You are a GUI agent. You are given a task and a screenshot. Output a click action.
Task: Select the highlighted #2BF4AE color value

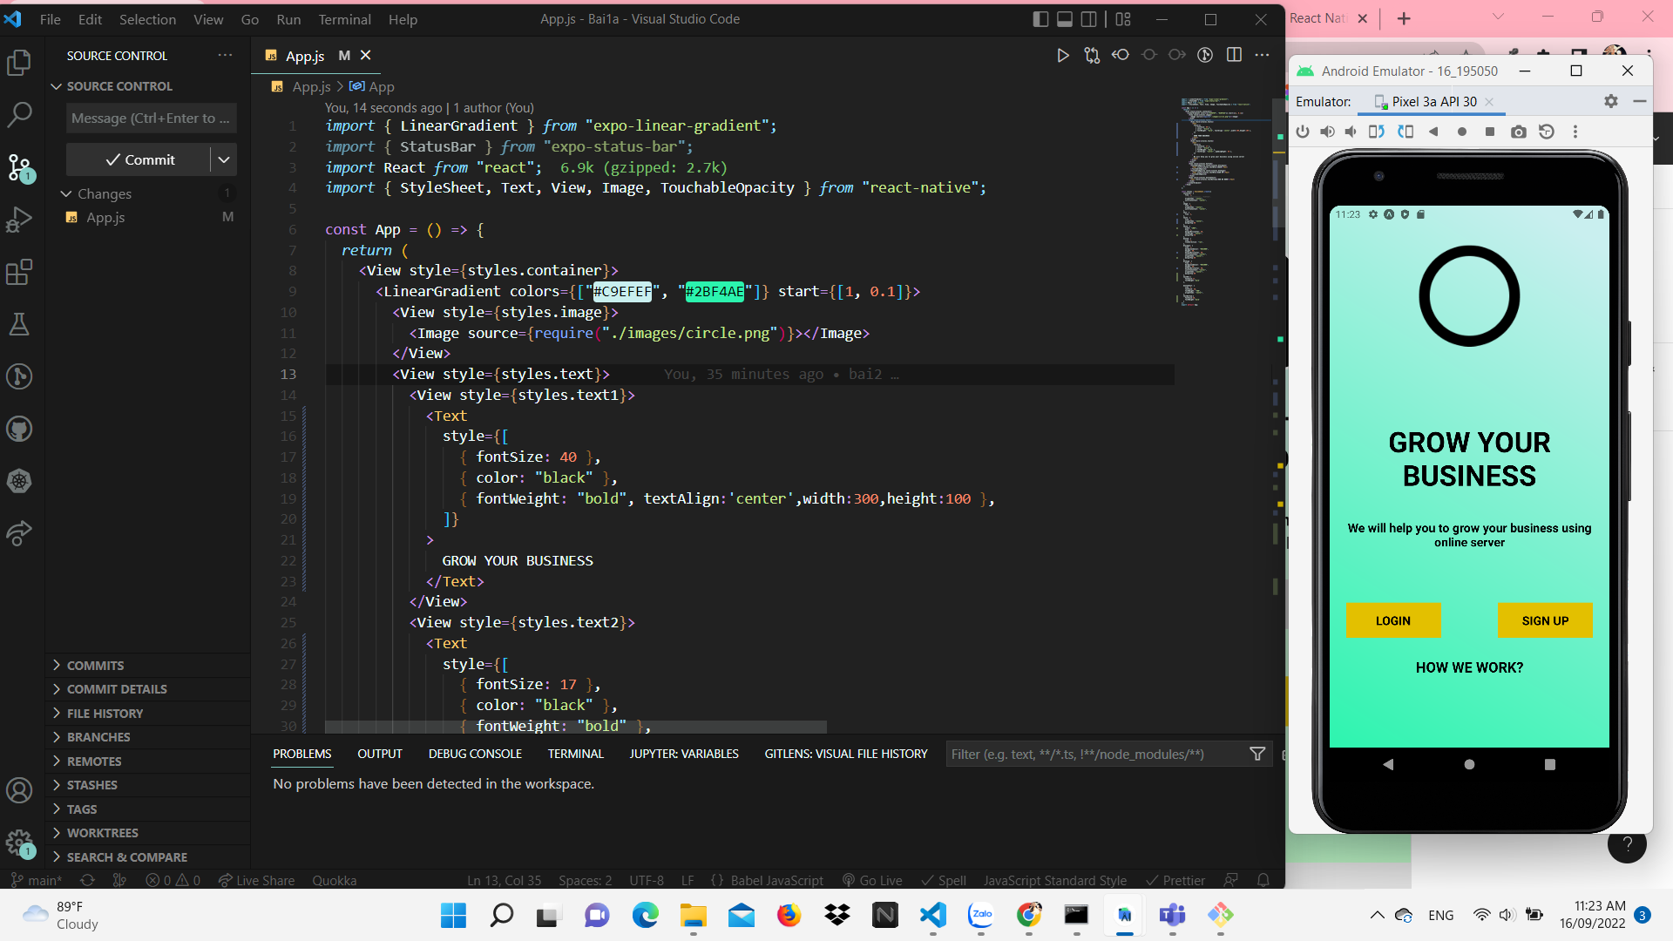(x=715, y=291)
